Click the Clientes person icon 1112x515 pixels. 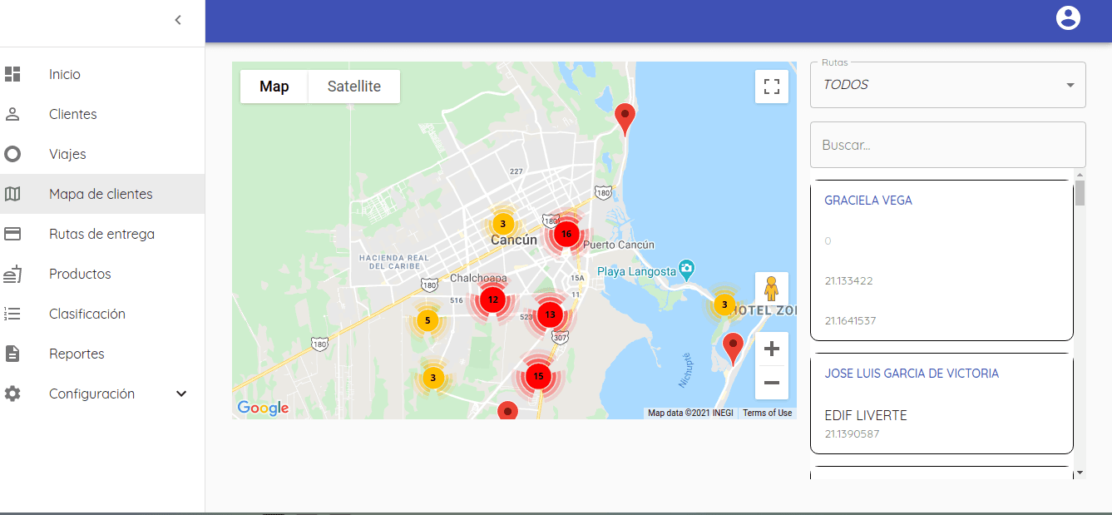coord(12,114)
